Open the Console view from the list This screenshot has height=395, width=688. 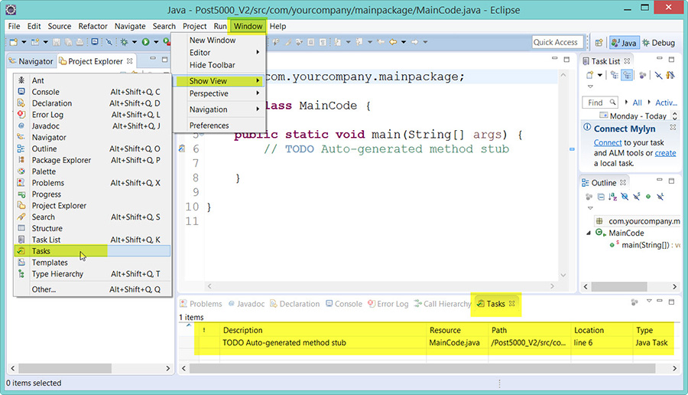[92, 92]
